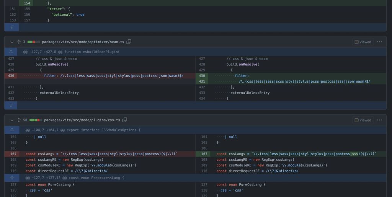Click 'const cssModuleRE' on left line 109
The height and width of the screenshot is (197, 392).
[x=44, y=165]
